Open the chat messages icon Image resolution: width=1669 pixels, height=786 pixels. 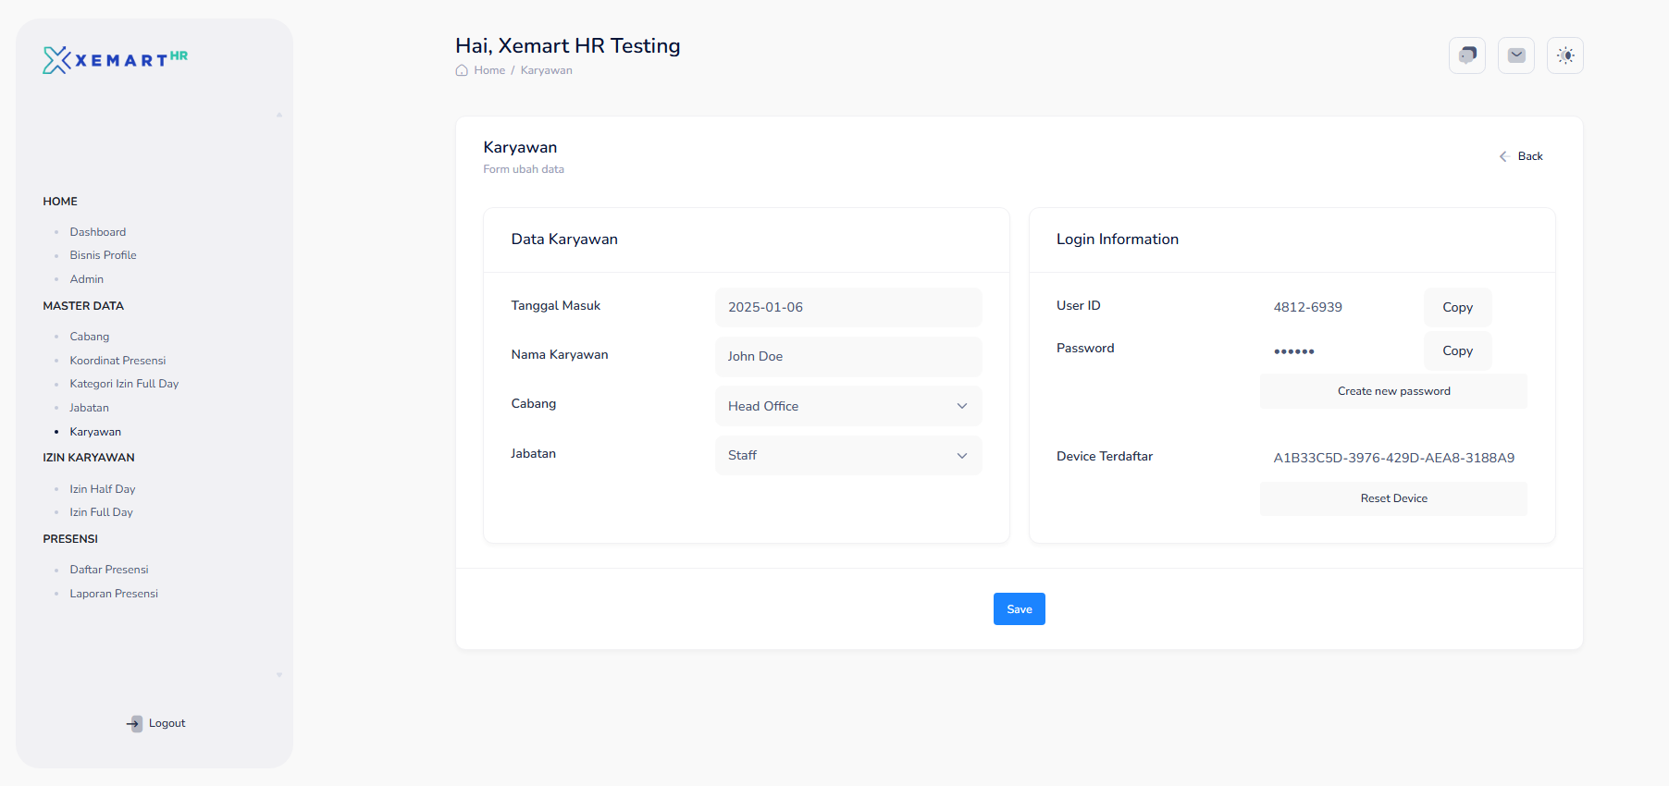coord(1466,55)
